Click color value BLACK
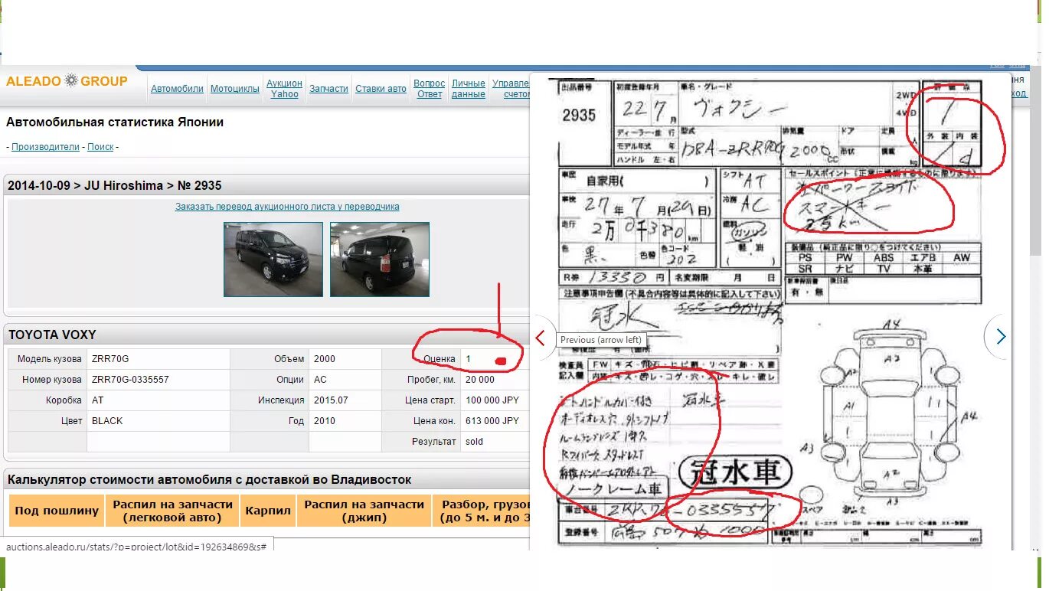 (x=107, y=421)
